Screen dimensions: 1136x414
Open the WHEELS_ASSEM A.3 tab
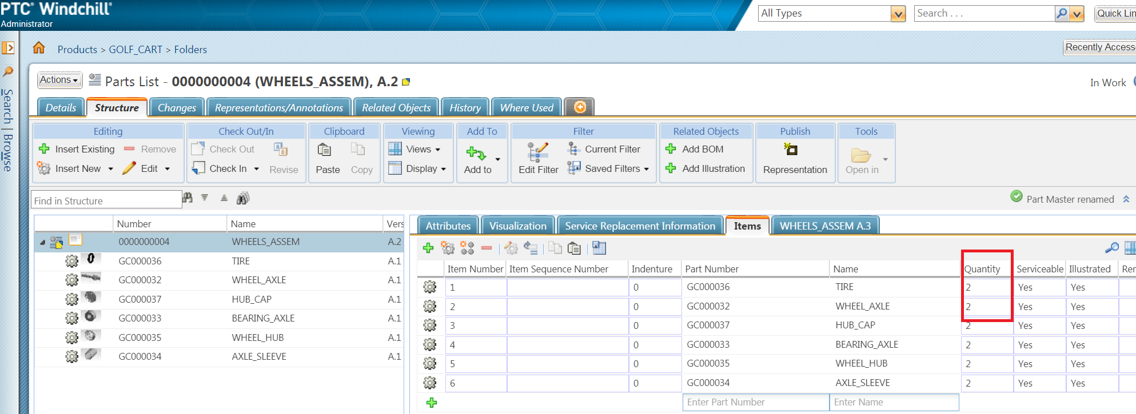(x=825, y=226)
